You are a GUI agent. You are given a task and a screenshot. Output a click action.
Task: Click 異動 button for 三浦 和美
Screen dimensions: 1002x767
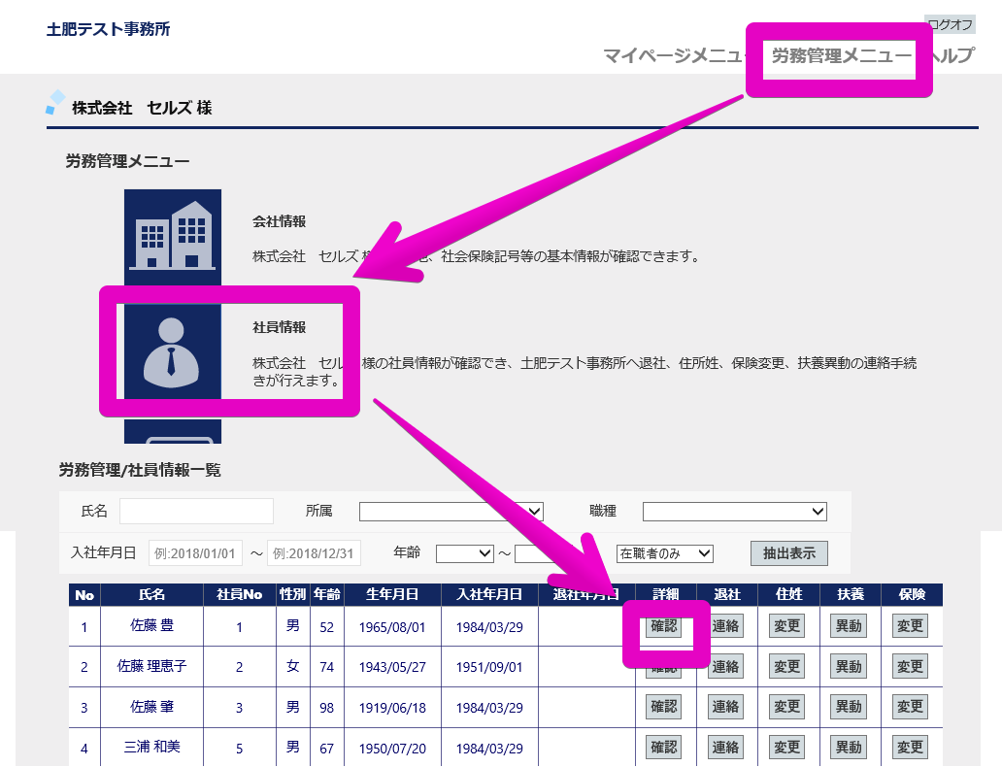click(848, 748)
